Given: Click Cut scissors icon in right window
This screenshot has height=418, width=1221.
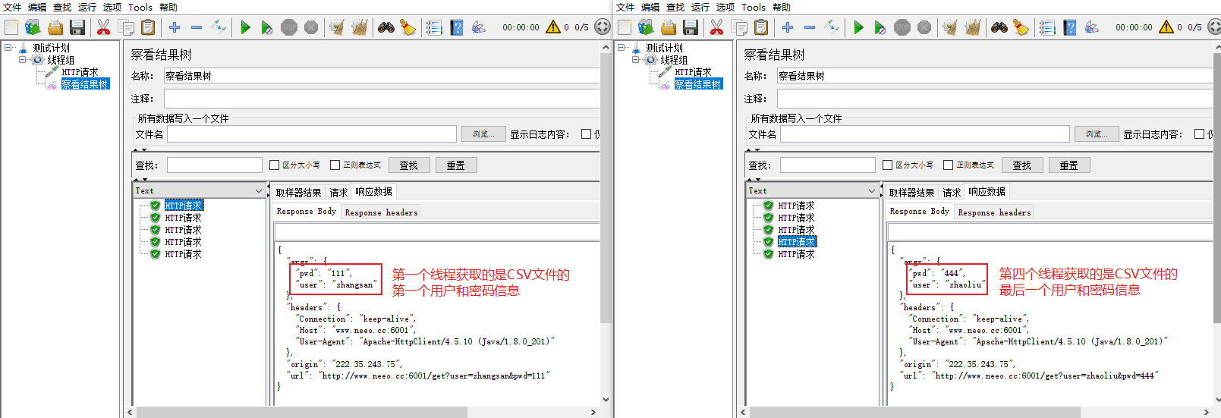Looking at the screenshot, I should coord(717,27).
